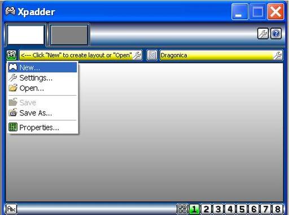Open the help question mark icon

click(x=276, y=34)
